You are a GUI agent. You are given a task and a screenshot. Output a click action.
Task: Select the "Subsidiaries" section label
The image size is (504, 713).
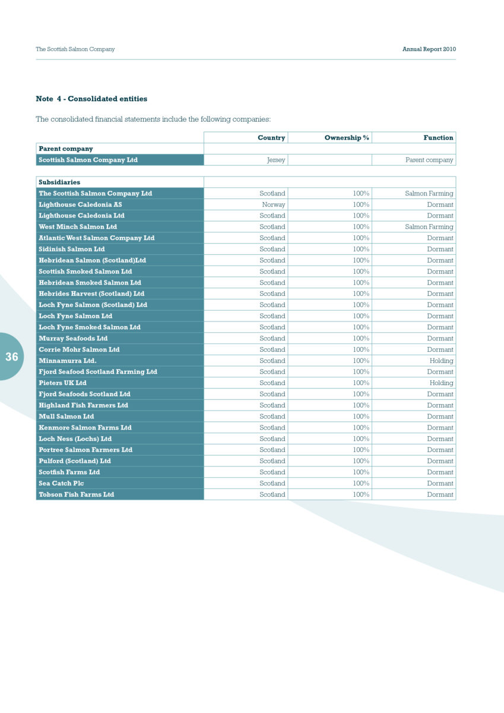59,182
